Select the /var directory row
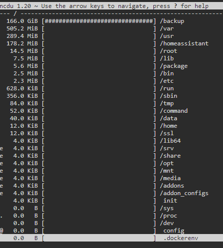Screen dimensions: 223x248 111,28
